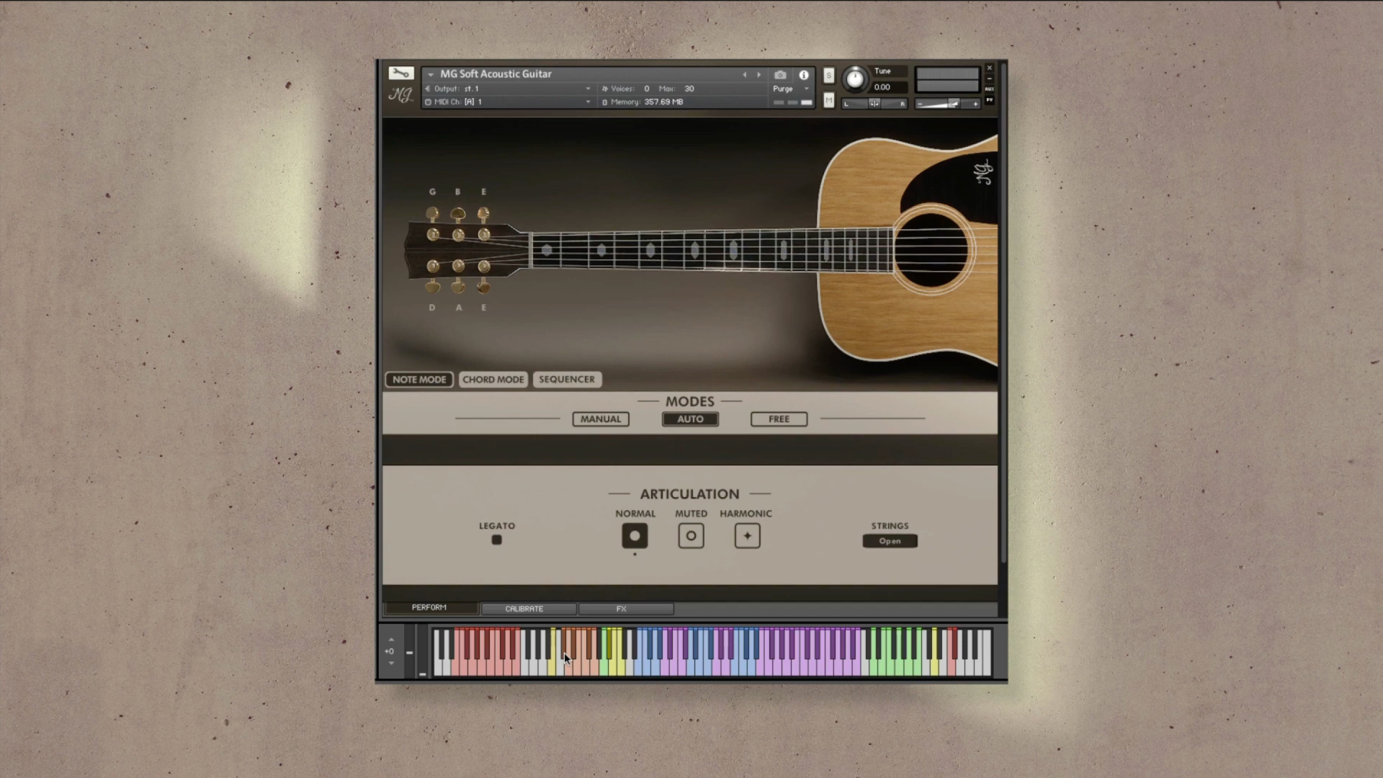Click the STRINGS Open selector
The image size is (1383, 778).
click(x=890, y=540)
